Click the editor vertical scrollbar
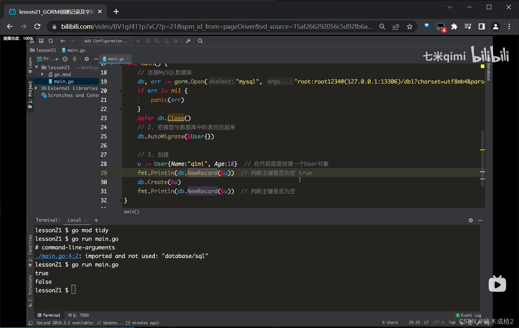The height and width of the screenshot is (328, 519). [x=483, y=158]
